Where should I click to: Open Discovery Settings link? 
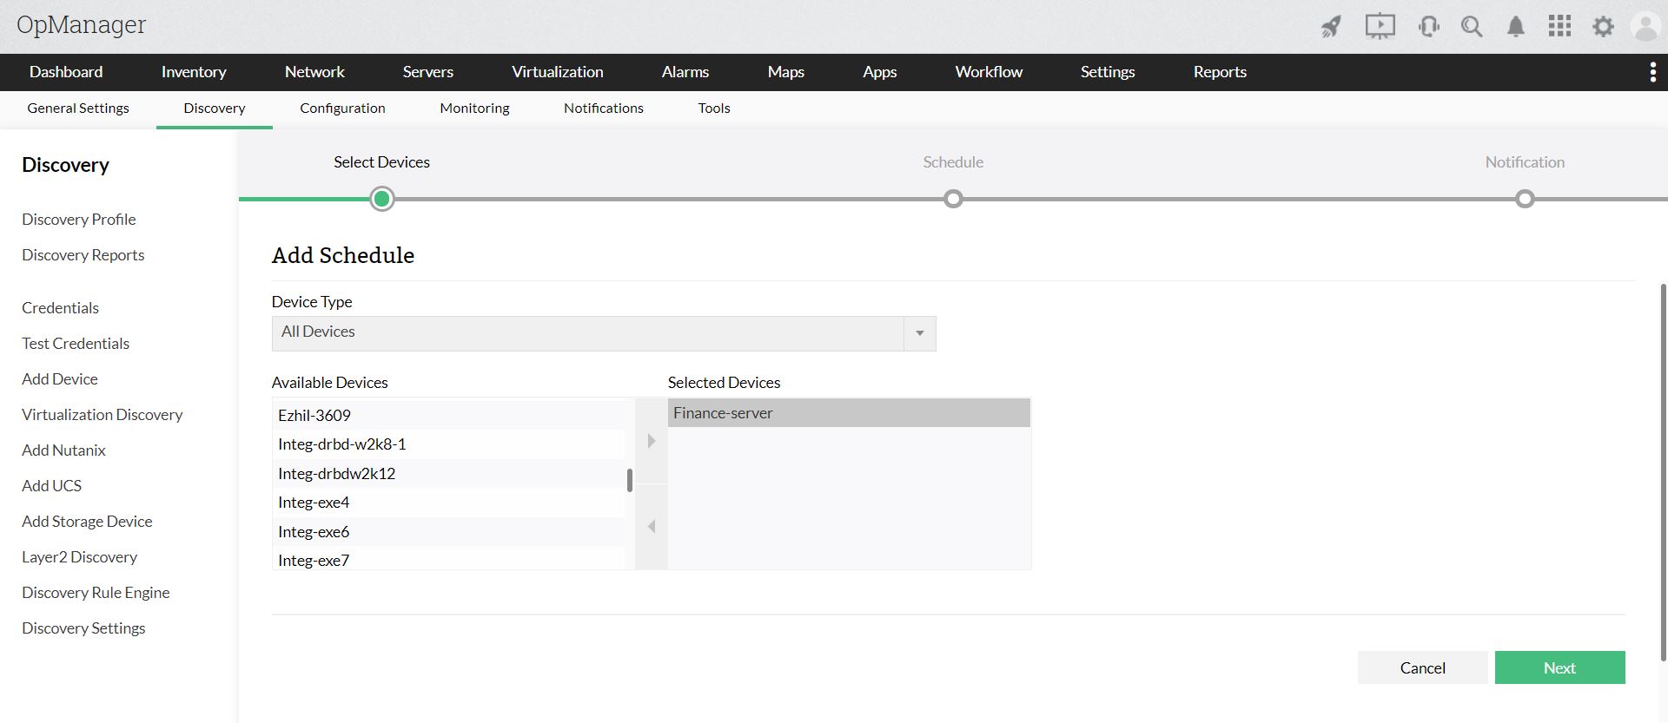[x=83, y=628]
